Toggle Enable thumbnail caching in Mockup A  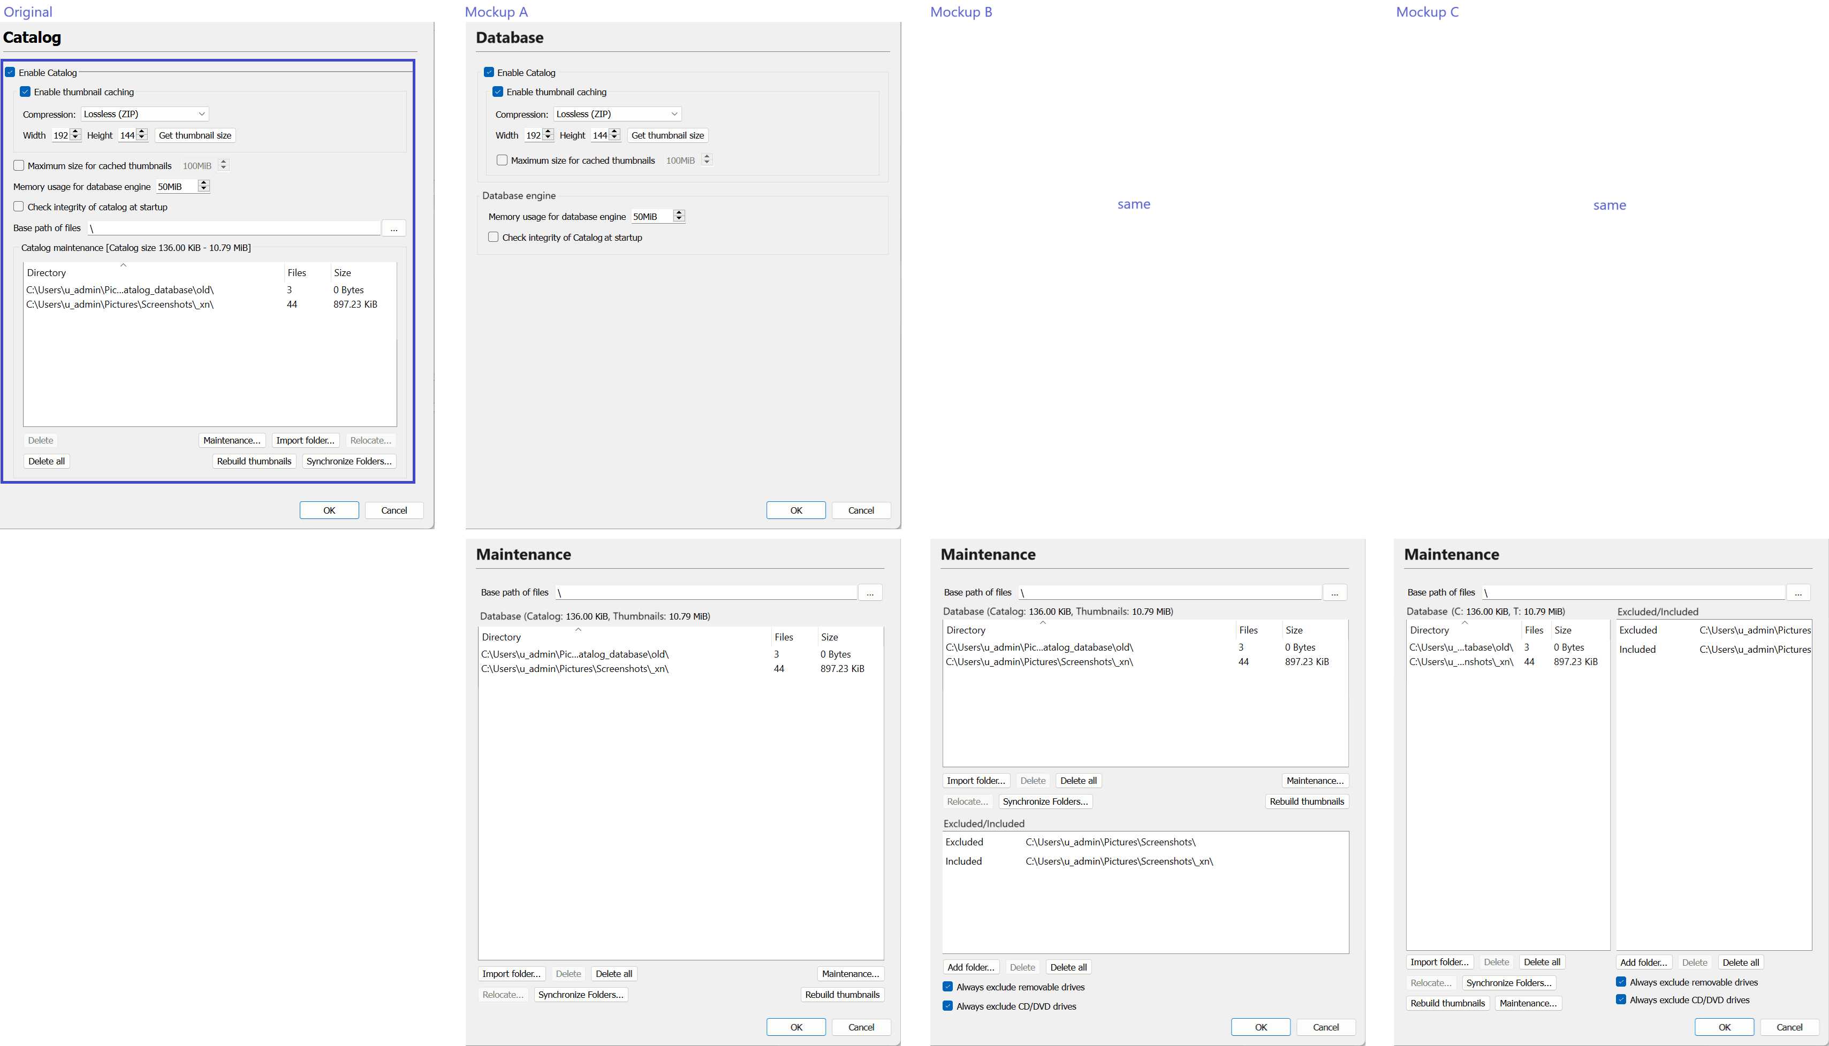click(x=497, y=92)
